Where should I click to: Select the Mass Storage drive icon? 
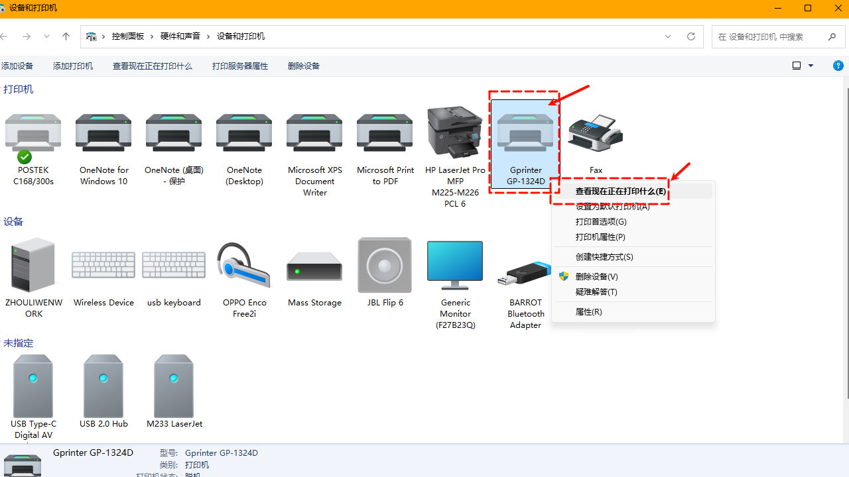[x=314, y=266]
